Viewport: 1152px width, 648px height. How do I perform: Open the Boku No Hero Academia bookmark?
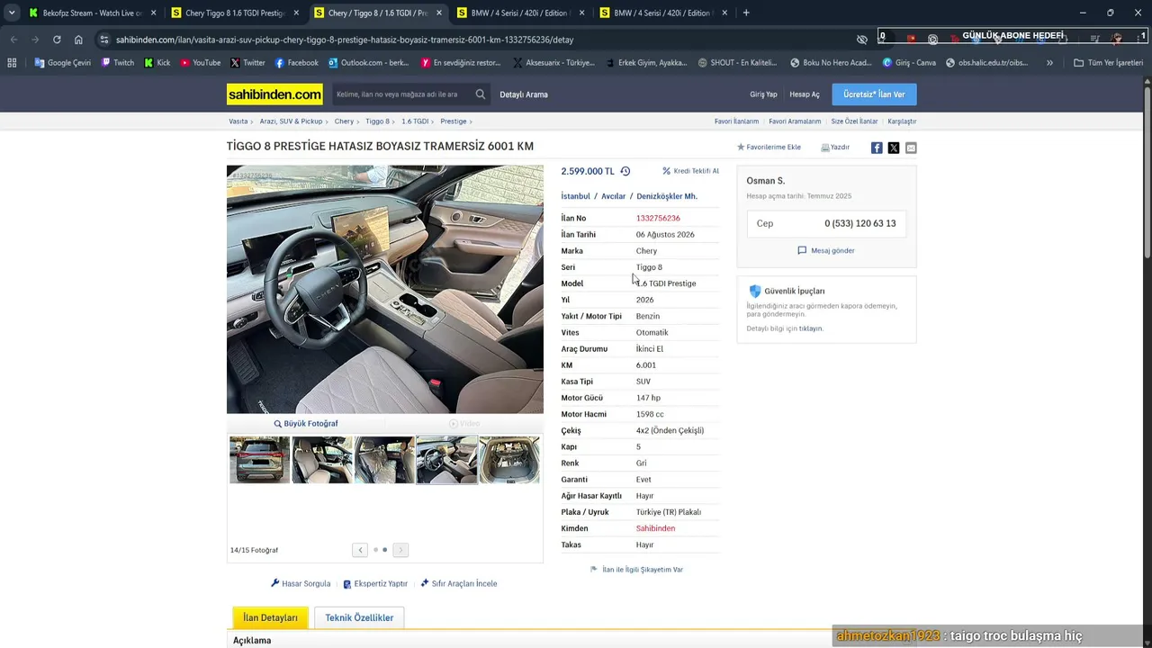831,63
